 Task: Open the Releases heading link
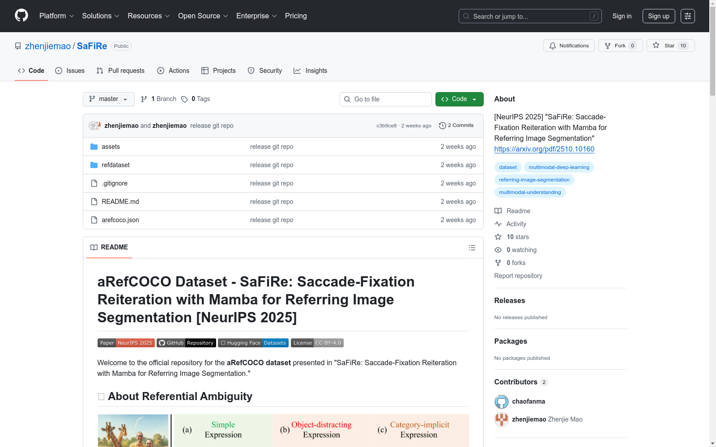tap(510, 300)
